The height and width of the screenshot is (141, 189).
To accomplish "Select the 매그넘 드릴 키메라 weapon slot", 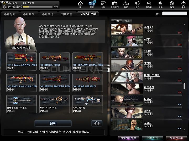I will pos(88,83).
